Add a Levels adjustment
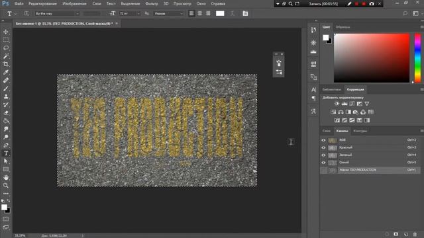The height and width of the screenshot is (238, 424). pos(344,104)
